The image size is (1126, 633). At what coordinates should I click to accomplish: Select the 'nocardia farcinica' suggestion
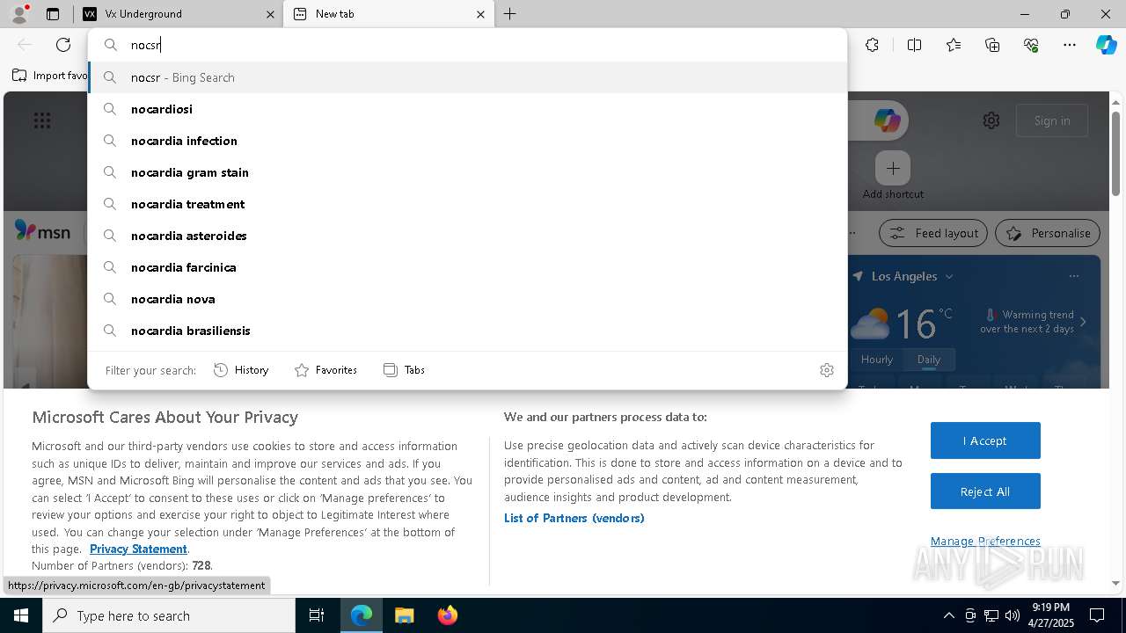tap(467, 267)
